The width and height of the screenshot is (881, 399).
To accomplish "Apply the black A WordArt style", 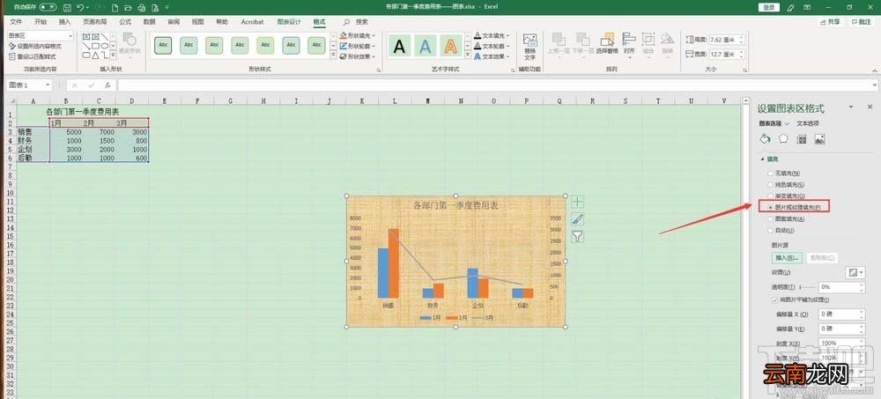I will (x=399, y=46).
